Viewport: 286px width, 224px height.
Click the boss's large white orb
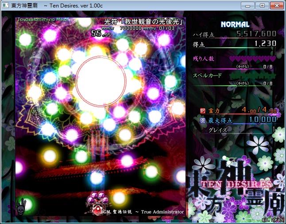click(x=100, y=81)
